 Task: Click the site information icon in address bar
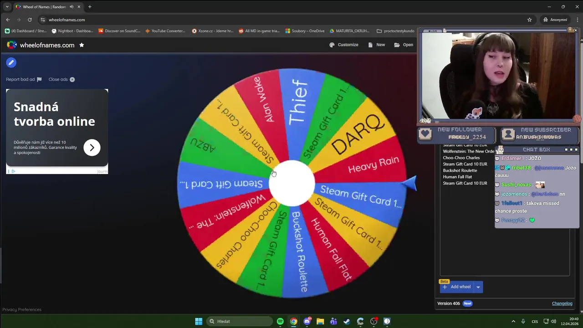click(43, 20)
